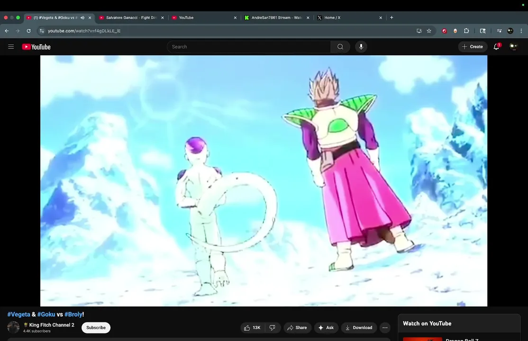The height and width of the screenshot is (341, 528).
Task: Open the Extensions puzzle menu
Action: pos(466,31)
